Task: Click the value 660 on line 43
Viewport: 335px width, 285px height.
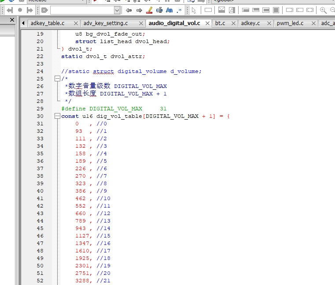Action: pos(80,213)
